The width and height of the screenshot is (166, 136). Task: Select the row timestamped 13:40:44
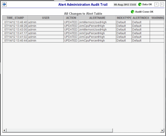pos(83,41)
